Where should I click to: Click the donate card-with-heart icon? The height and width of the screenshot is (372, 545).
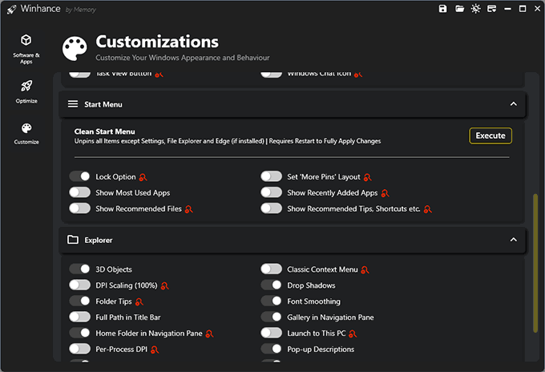491,9
